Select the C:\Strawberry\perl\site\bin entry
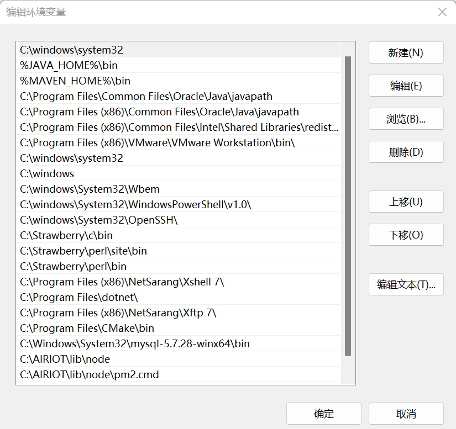 83,251
